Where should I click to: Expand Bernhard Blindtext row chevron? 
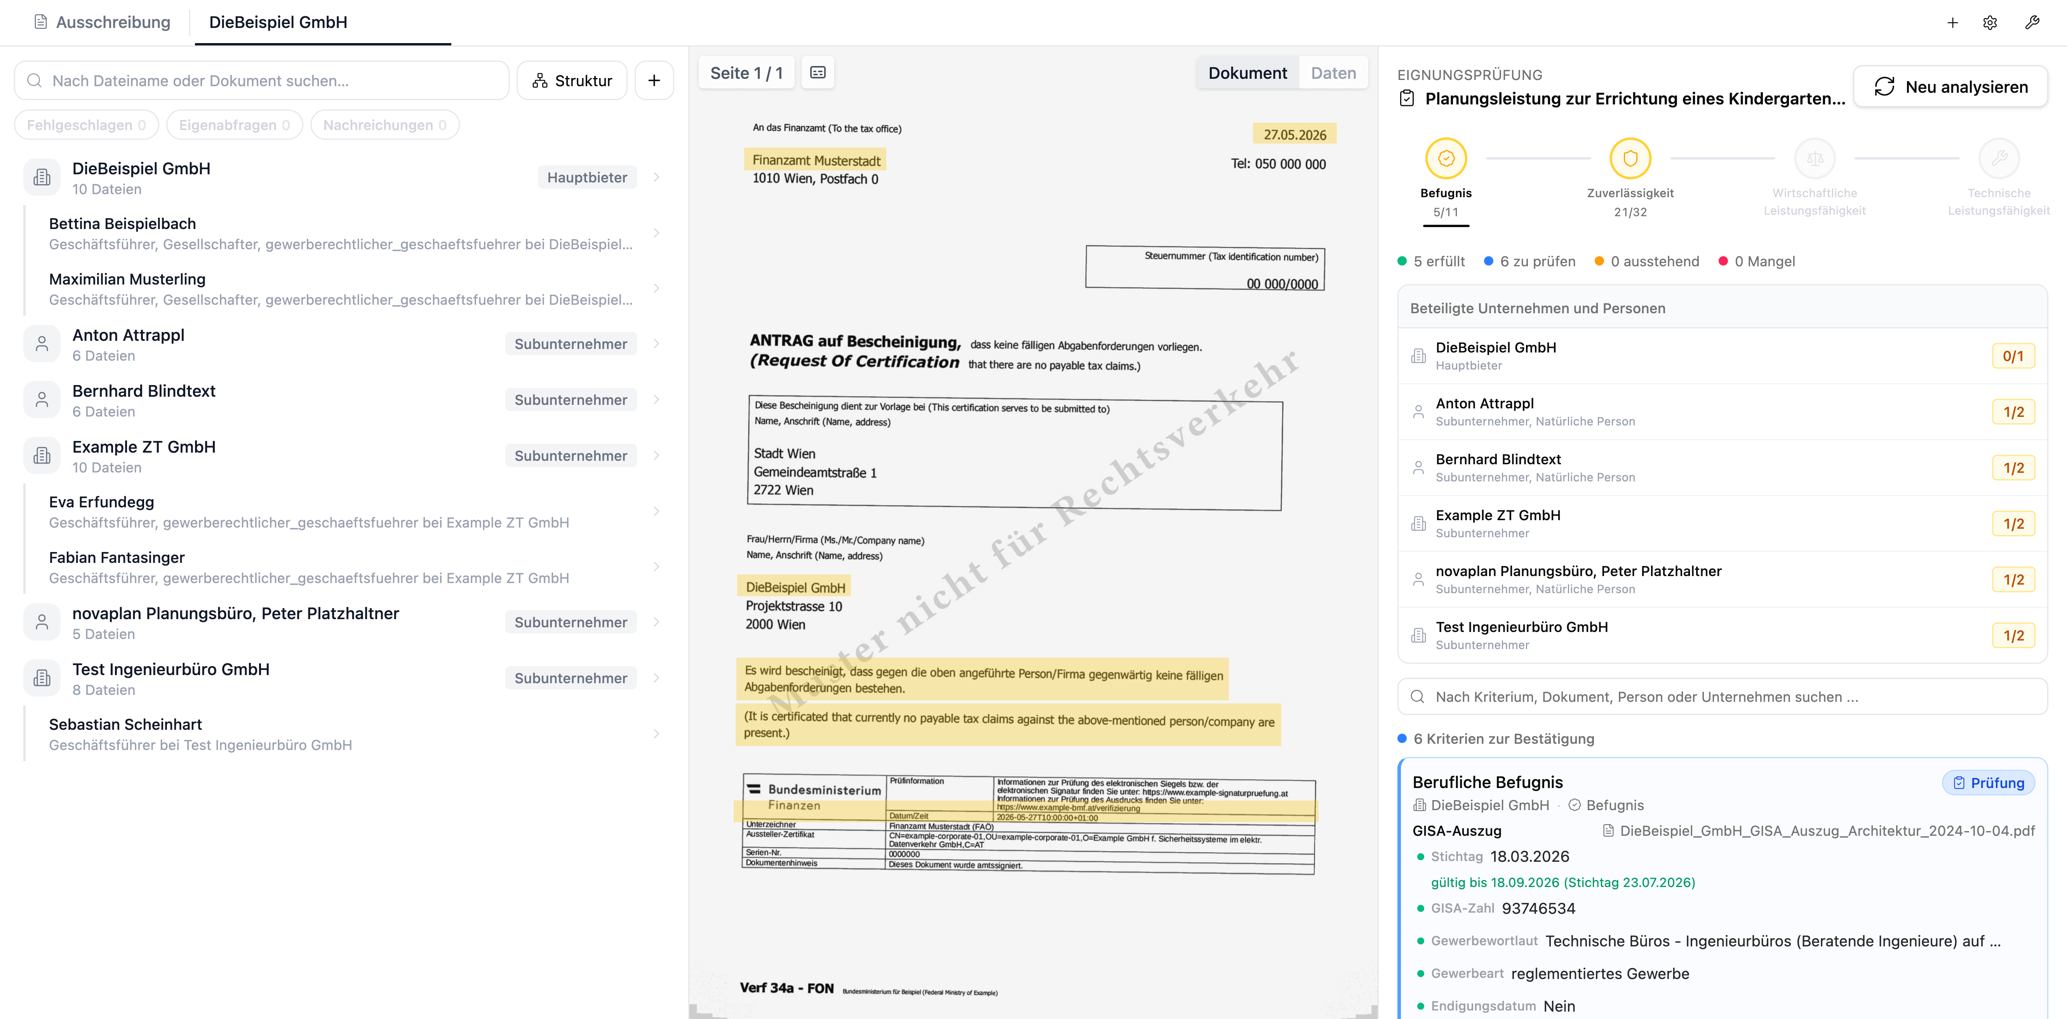[656, 399]
